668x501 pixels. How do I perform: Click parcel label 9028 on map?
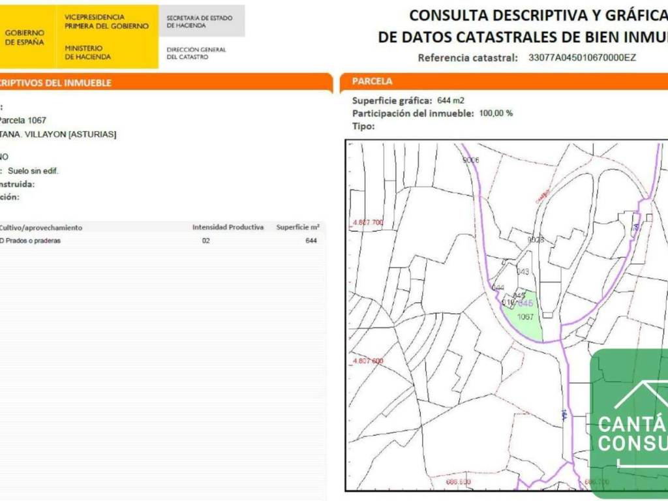[536, 240]
